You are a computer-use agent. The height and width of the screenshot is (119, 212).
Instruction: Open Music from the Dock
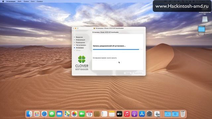point(127,114)
